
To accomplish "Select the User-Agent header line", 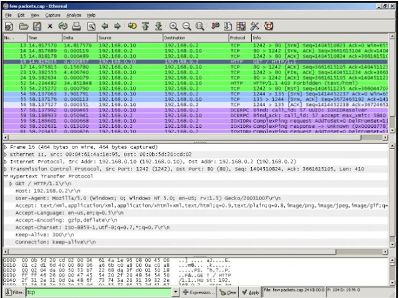I will point(148,198).
